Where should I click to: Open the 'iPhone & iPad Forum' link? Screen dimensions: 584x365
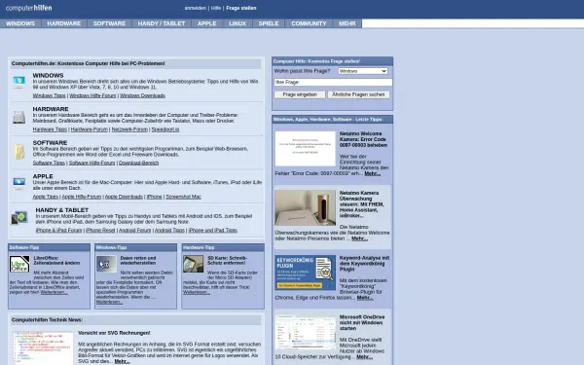pyautogui.click(x=58, y=230)
